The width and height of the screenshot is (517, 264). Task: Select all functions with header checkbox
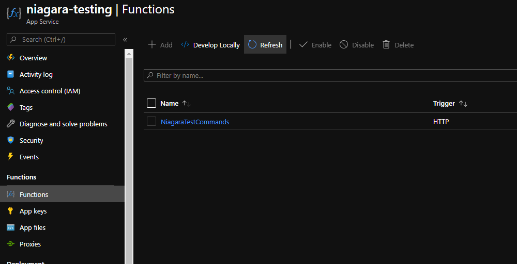pyautogui.click(x=151, y=103)
